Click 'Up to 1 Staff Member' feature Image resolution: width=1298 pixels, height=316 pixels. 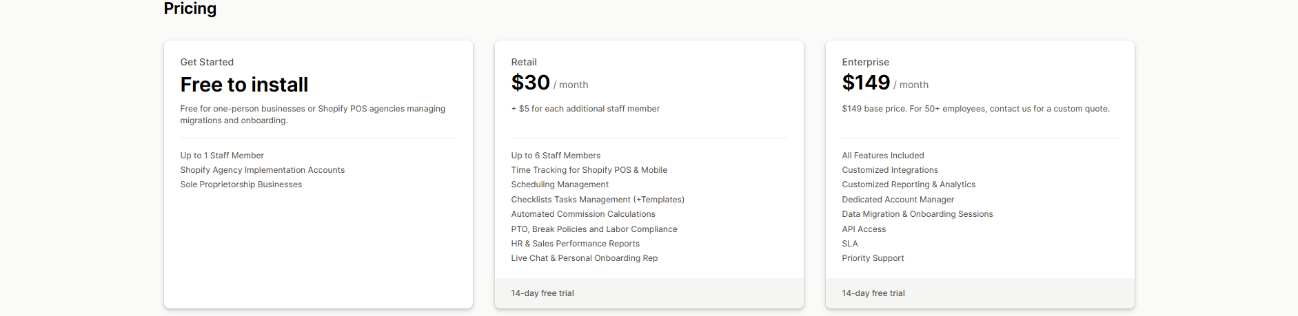point(222,156)
